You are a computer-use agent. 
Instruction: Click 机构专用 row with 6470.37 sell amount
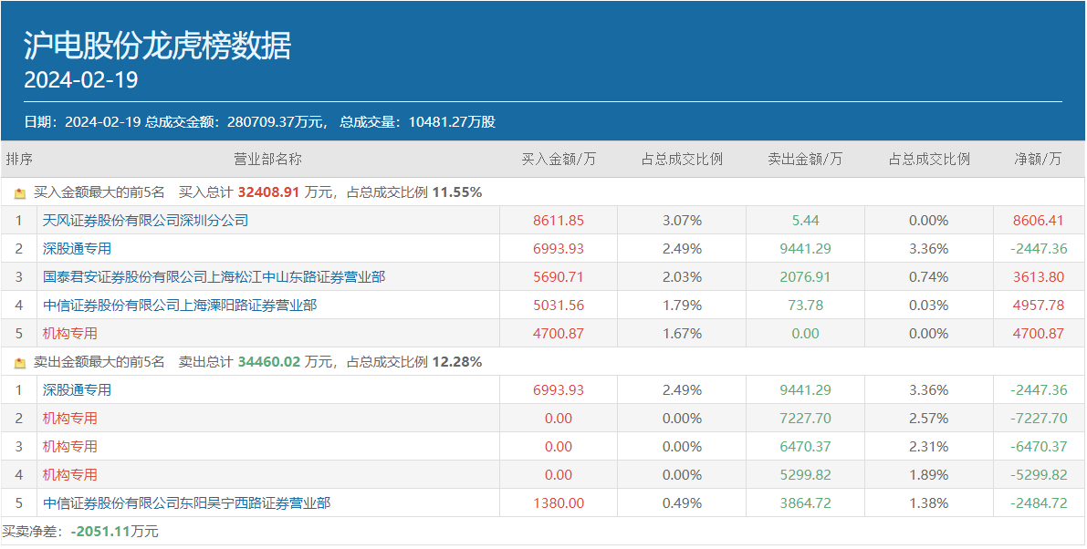coord(69,447)
